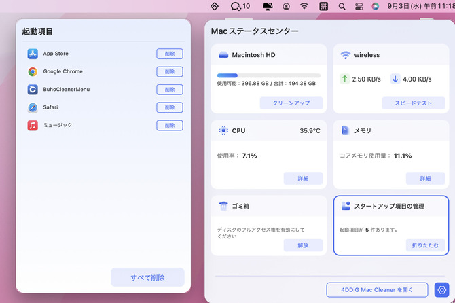Image resolution: width=455 pixels, height=303 pixels.
Task: Click the display monitor menu bar icon
Action: tap(268, 6)
